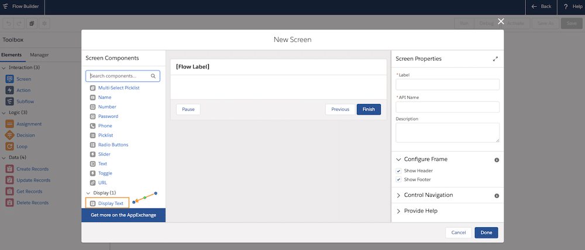Screen dimensions: 585x250
Task: Click the Delete Records icon
Action: pos(10,203)
